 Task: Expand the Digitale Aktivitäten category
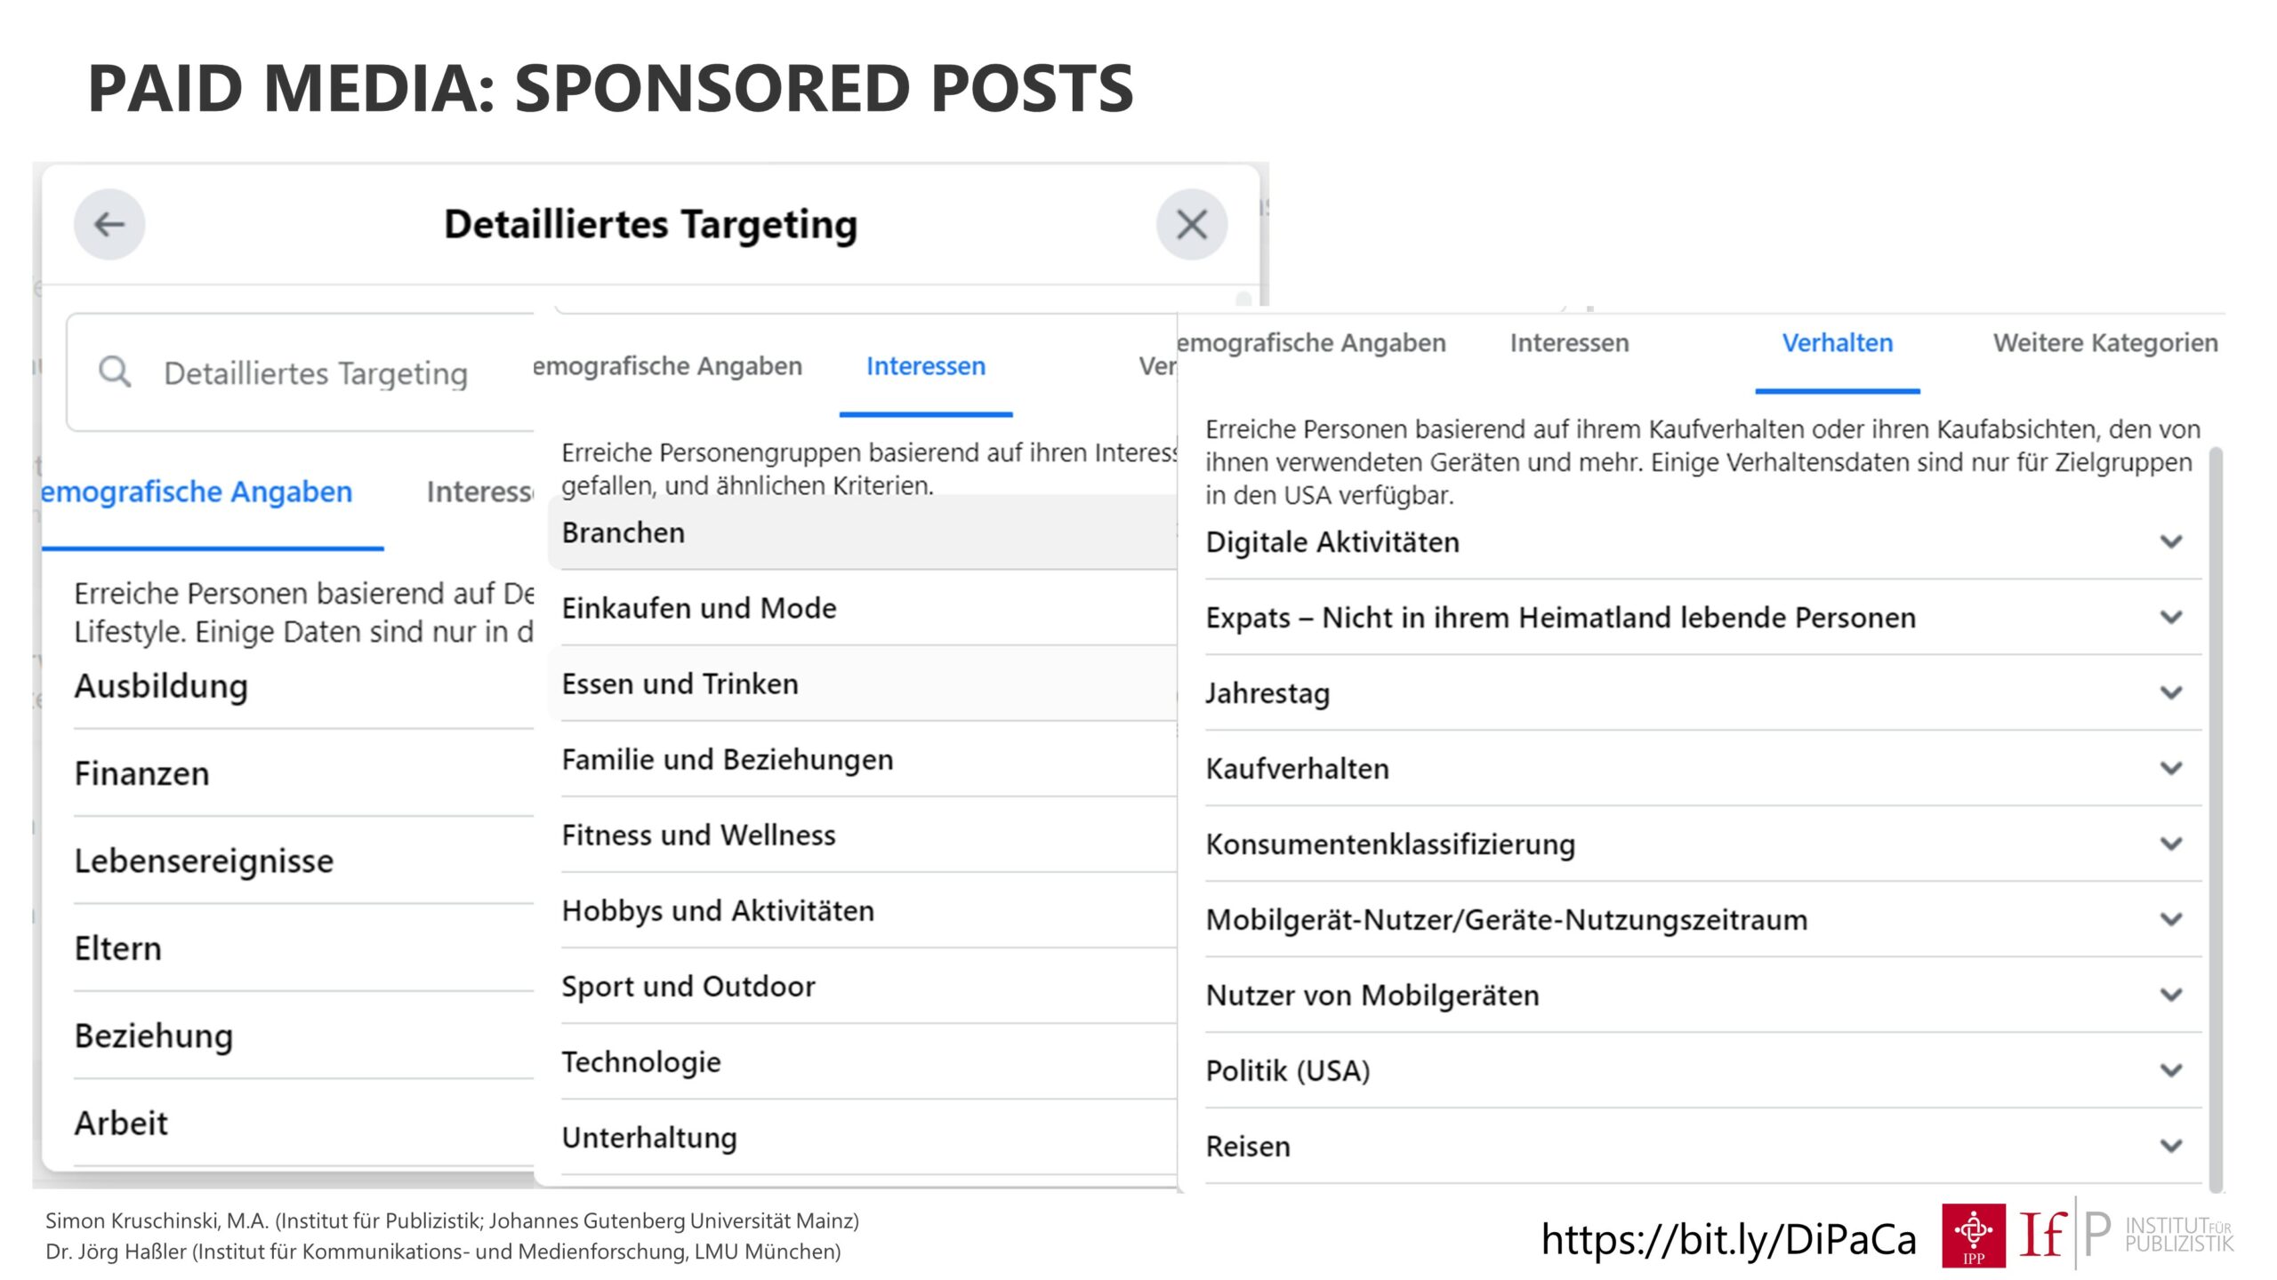click(1702, 541)
